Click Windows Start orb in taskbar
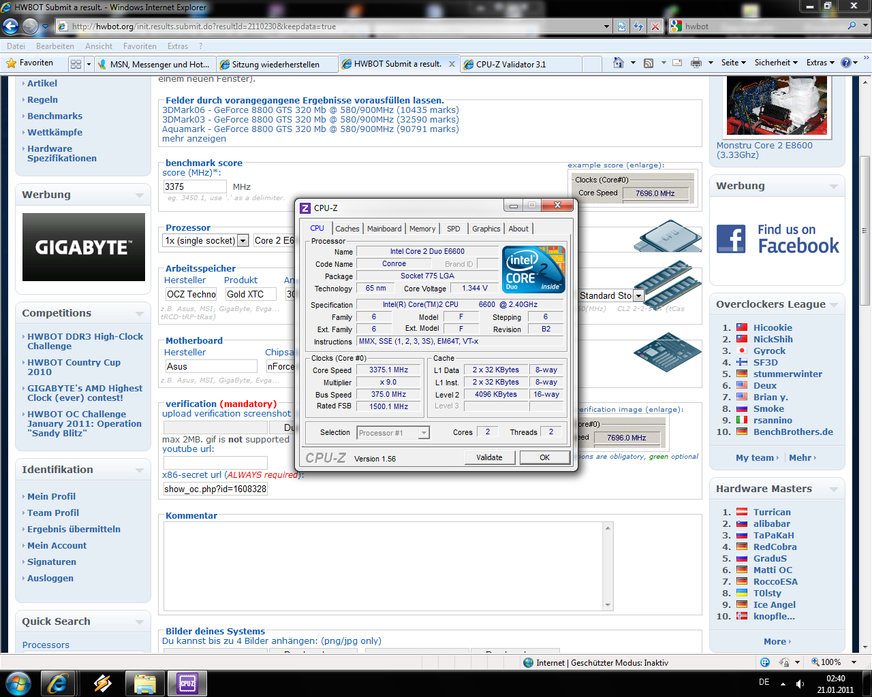Image resolution: width=872 pixels, height=697 pixels. [17, 683]
